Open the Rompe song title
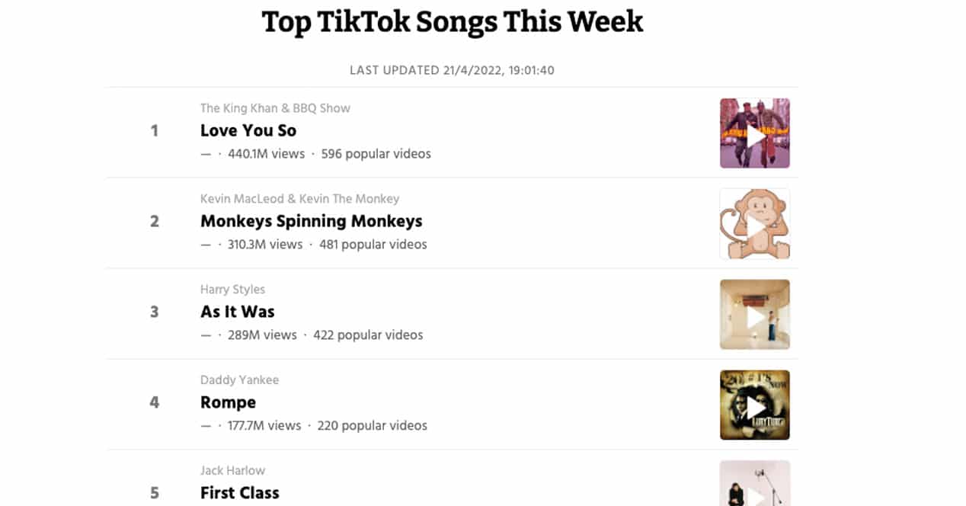This screenshot has height=506, width=966. (228, 402)
